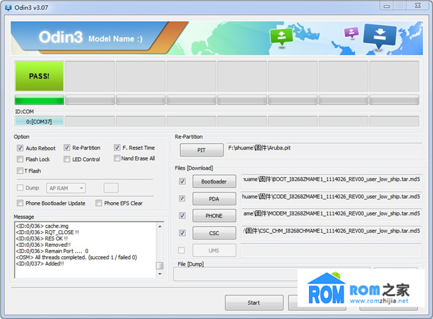This screenshot has width=433, height=319.
Task: Uncheck the Auto Reboot option
Action: [20, 148]
